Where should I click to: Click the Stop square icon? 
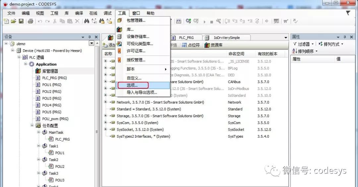(211, 22)
